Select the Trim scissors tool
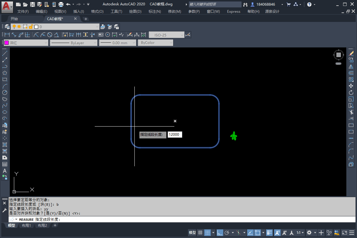Image resolution: width=357 pixels, height=238 pixels. [x=351, y=112]
